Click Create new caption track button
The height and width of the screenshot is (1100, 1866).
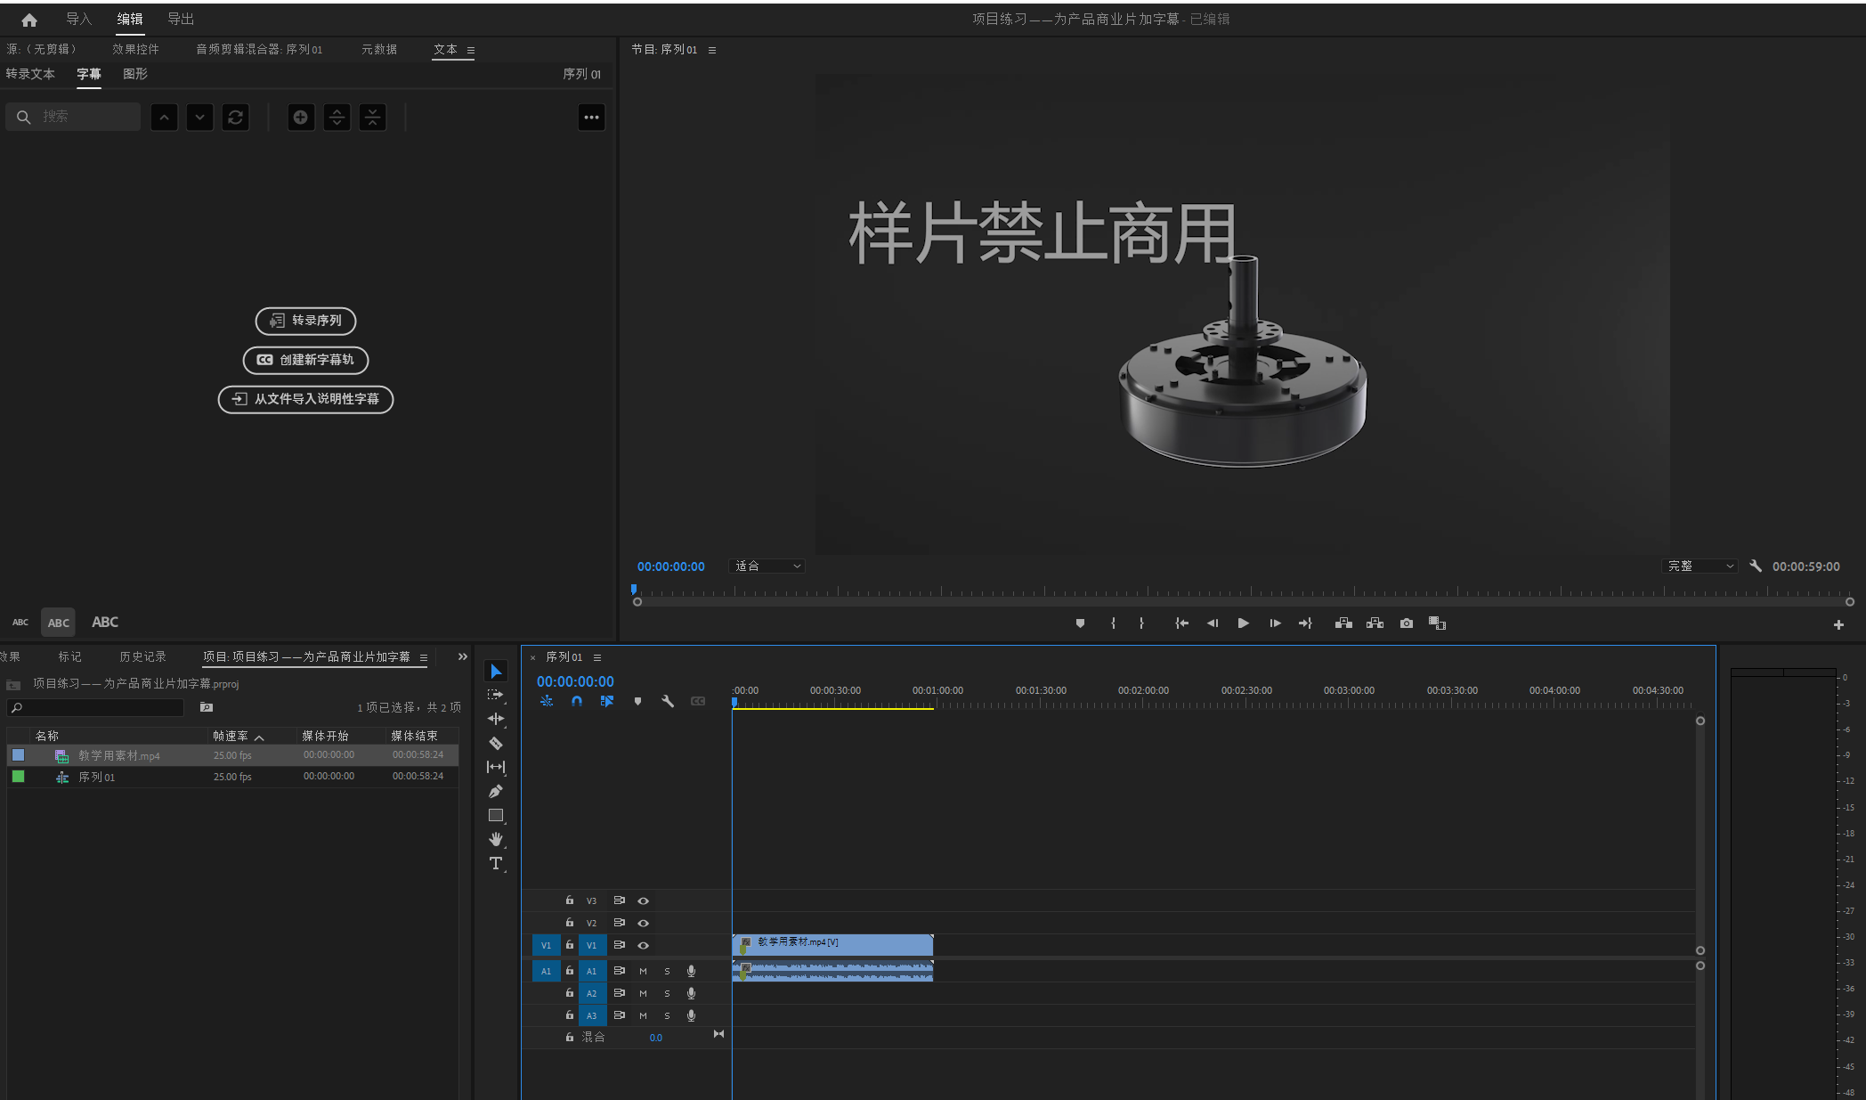coord(305,360)
